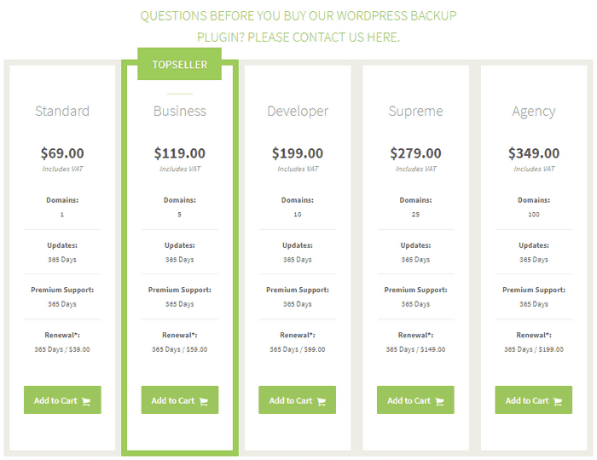Click the cart icon on Supreme's button

[439, 401]
